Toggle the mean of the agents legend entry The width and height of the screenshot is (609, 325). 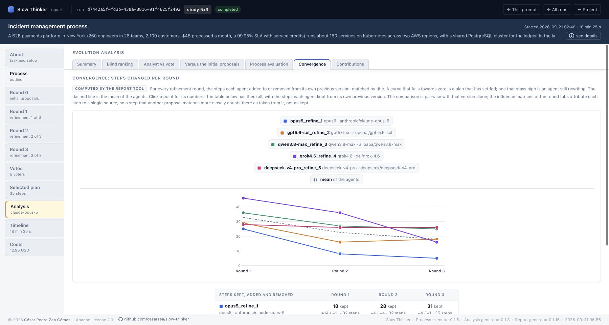point(336,180)
